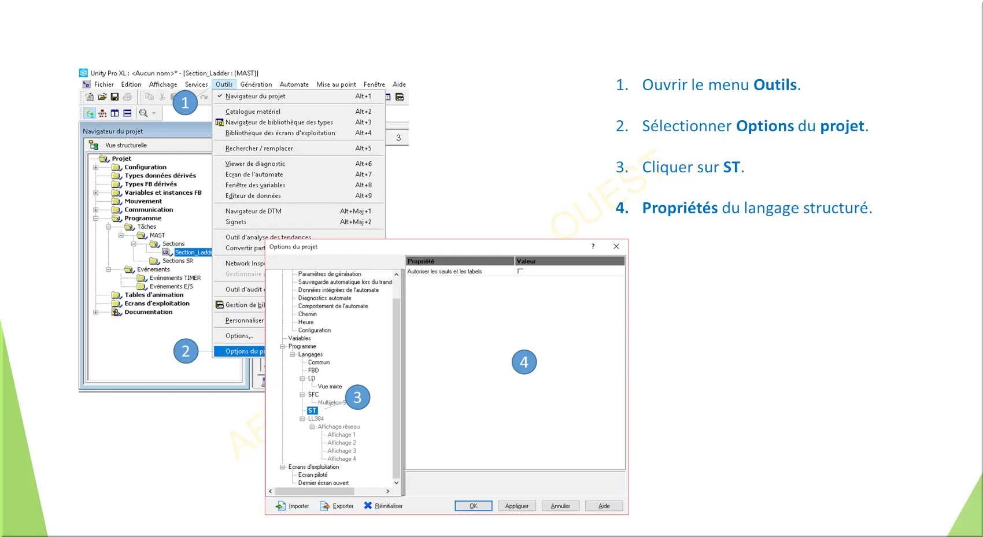Click icon beside Navigateur de bibliothèque des types
983x537 pixels.
[220, 122]
